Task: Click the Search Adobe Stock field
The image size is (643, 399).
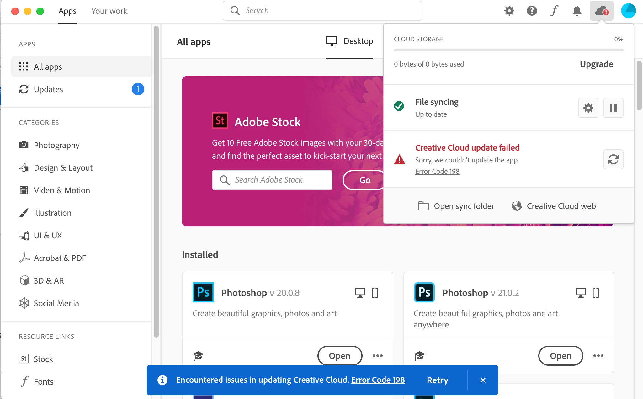Action: (x=272, y=180)
